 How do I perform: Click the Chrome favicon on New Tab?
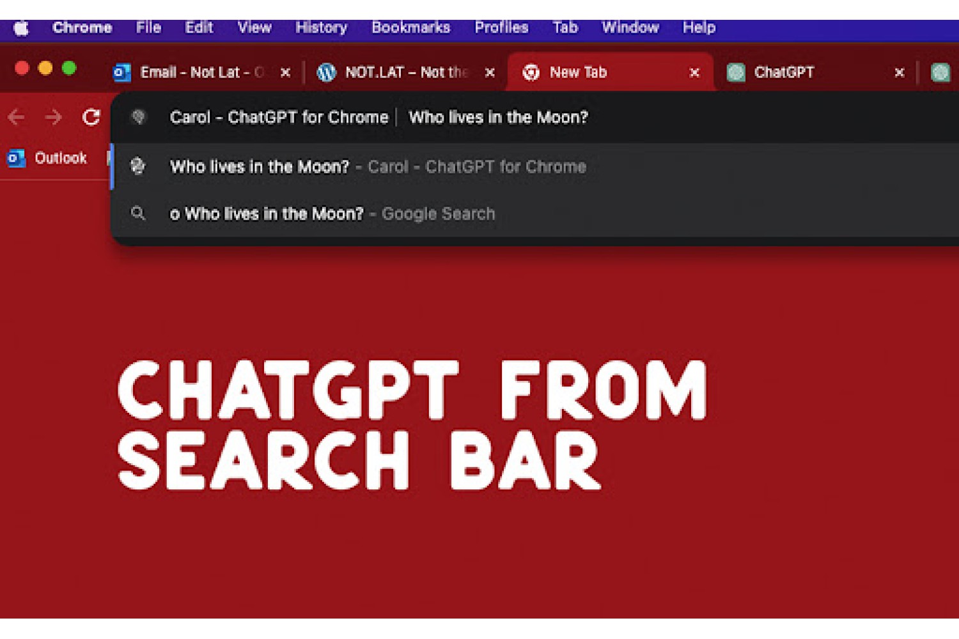531,73
